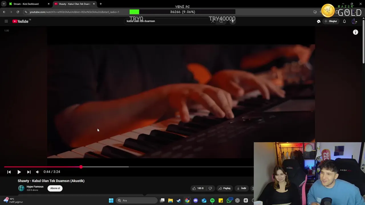365x205 pixels.
Task: Open the Hype Famous channel name link
Action: (x=35, y=187)
